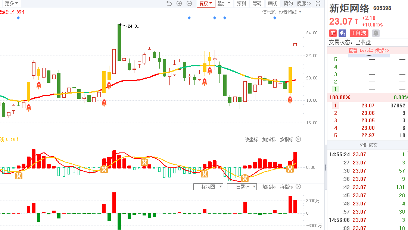Screen dimensions: 408x230
Task: Click the leftmost blue diamond marker
Action: click(18, 18)
